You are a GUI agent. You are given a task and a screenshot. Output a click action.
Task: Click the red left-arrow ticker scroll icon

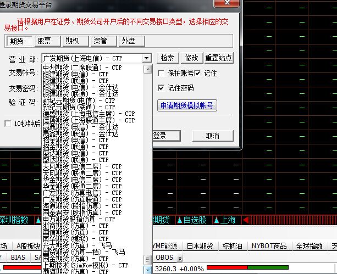click(246, 220)
